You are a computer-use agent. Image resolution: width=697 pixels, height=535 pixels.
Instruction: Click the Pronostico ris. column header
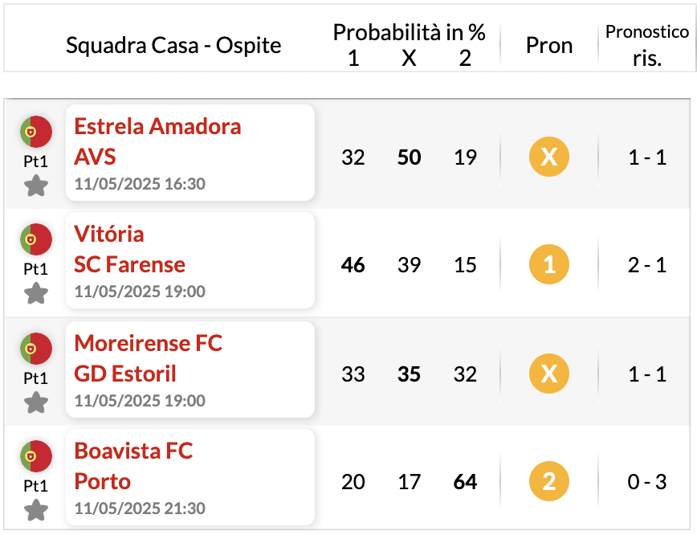(x=647, y=44)
